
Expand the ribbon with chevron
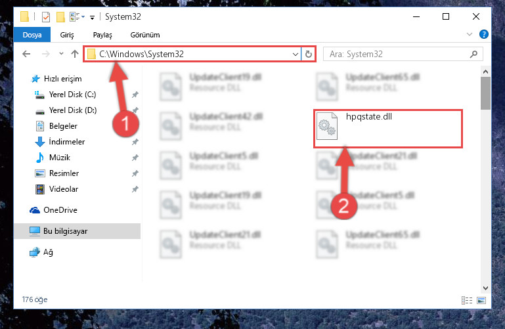(x=470, y=34)
